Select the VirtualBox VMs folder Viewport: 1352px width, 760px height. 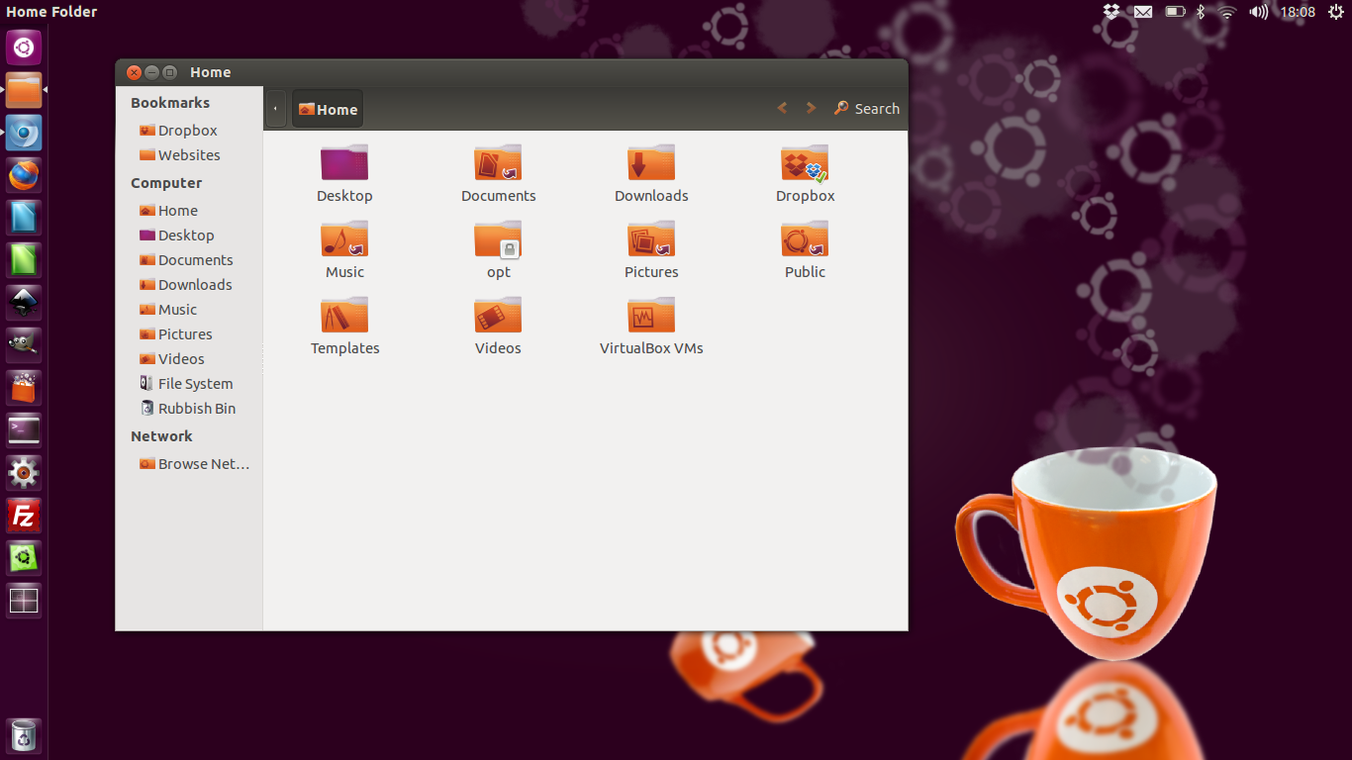coord(650,317)
